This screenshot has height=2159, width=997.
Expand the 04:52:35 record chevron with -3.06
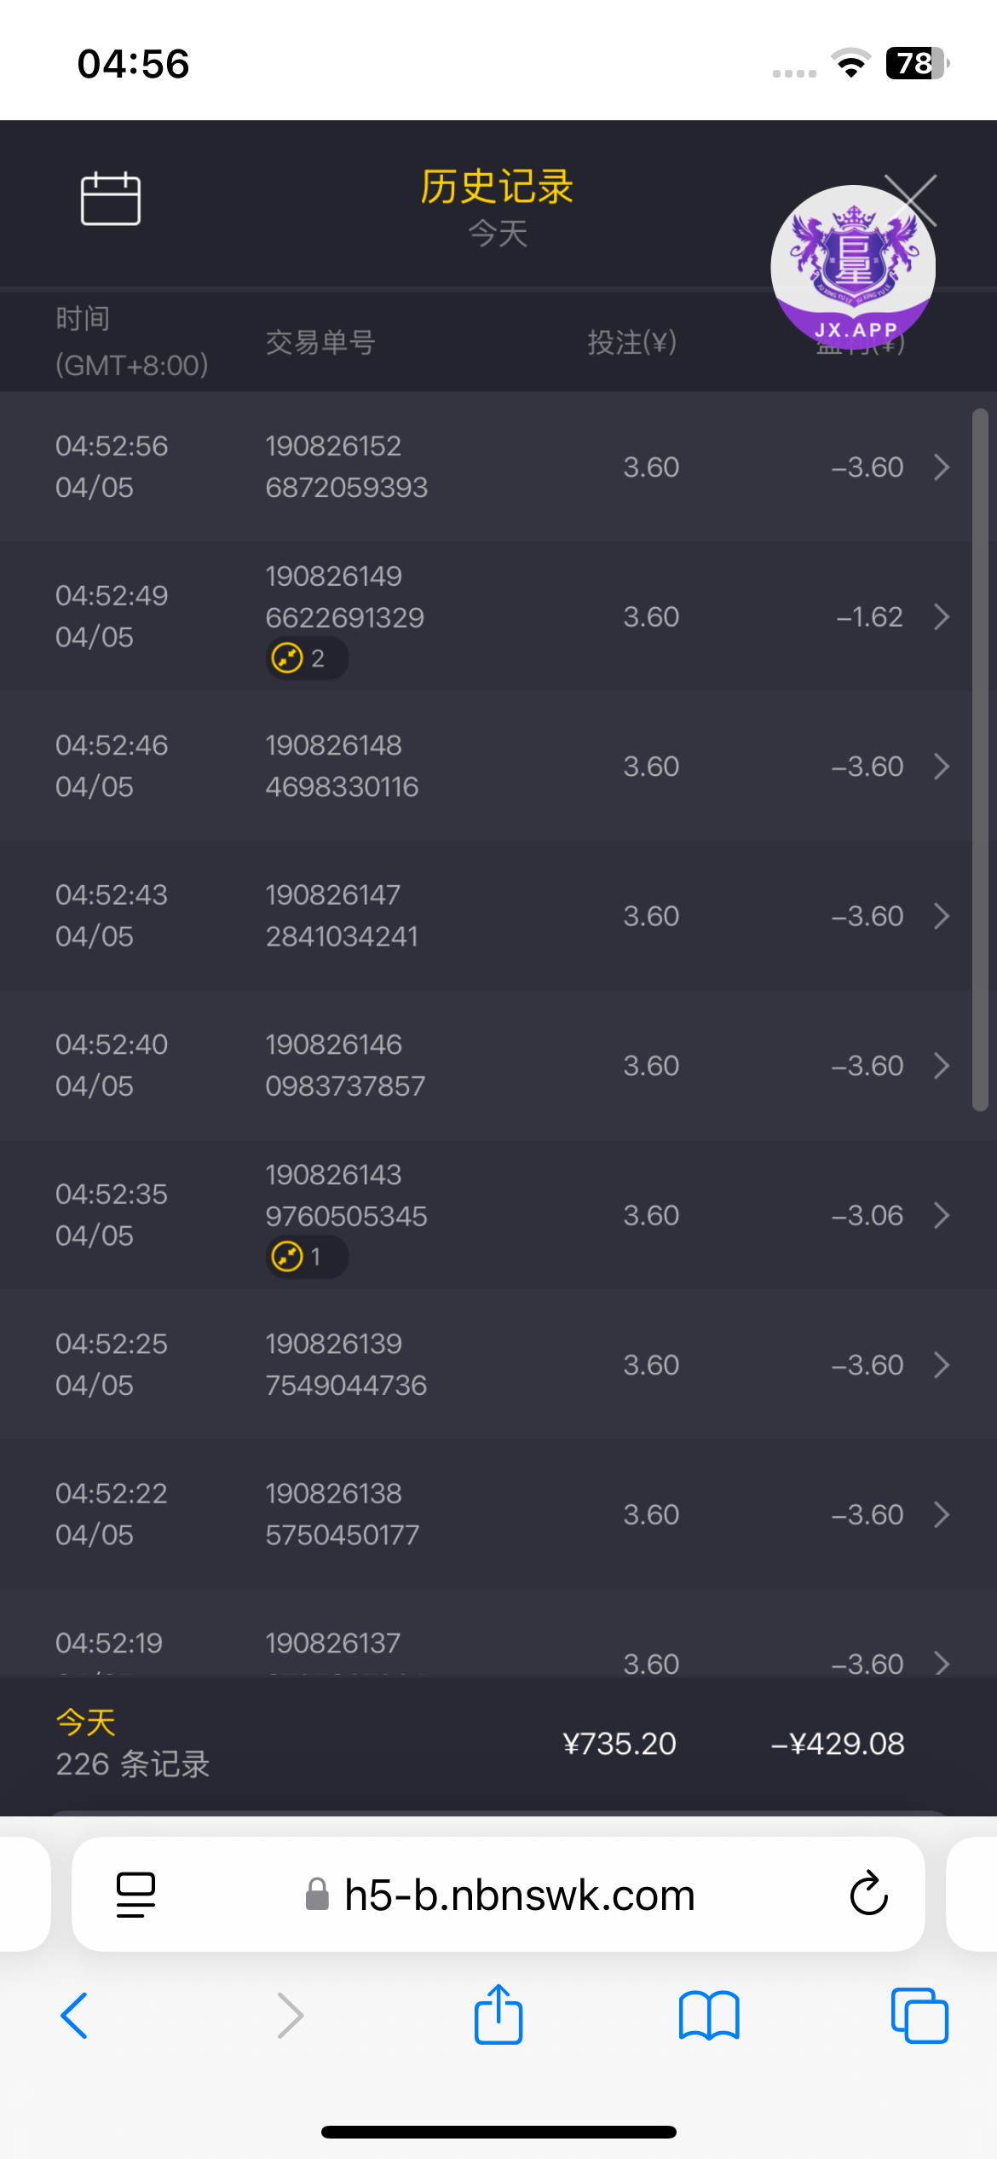[942, 1215]
